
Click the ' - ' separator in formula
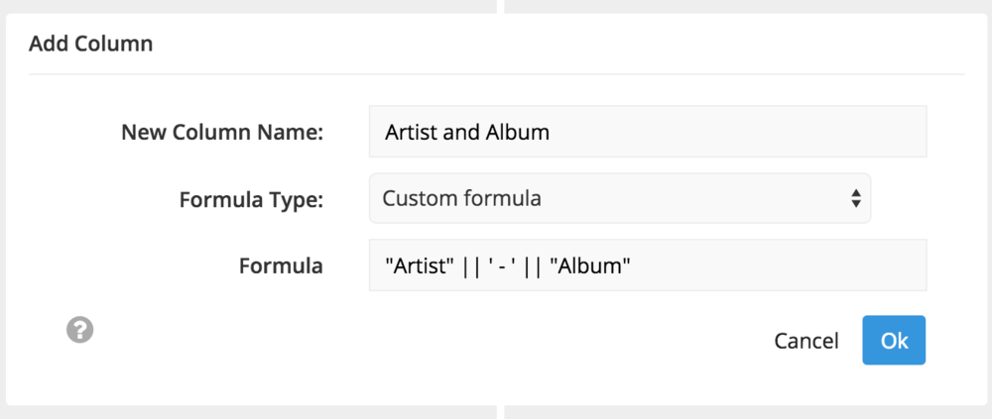coord(502,266)
